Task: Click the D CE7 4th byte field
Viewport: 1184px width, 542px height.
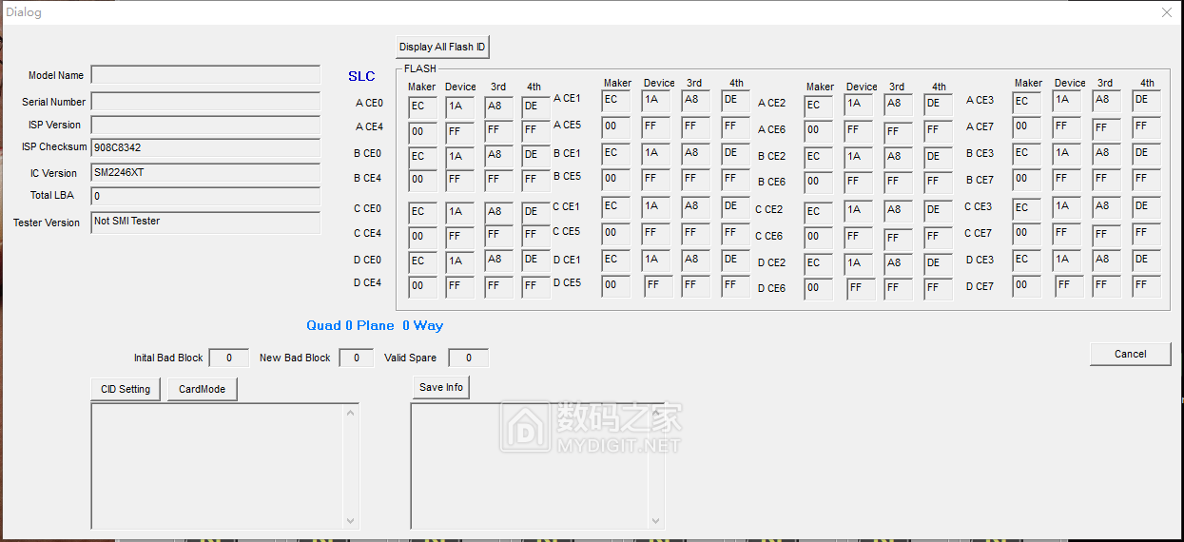Action: [1146, 285]
